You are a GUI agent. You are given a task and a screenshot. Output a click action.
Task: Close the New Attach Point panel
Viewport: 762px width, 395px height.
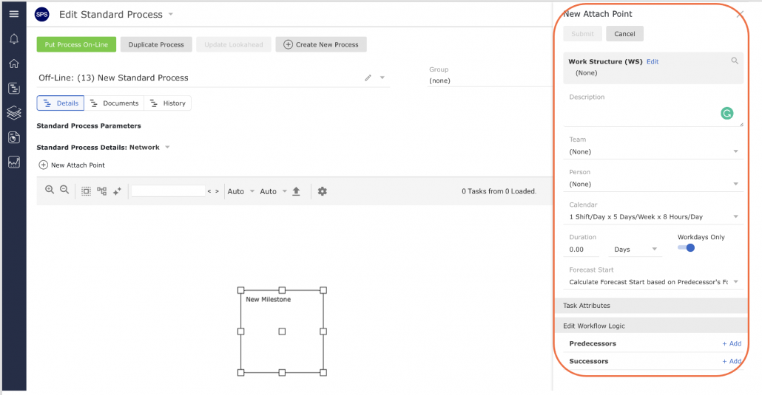740,14
